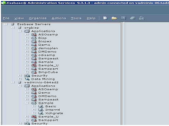Expand the Basic database node
169x126 pixels.
(x=34, y=106)
